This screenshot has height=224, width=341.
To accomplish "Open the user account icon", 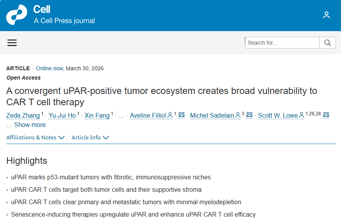I will pos(327,15).
